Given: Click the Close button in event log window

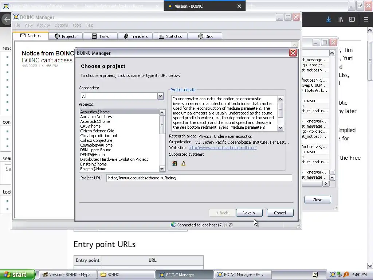Looking at the screenshot, I should pos(318,200).
